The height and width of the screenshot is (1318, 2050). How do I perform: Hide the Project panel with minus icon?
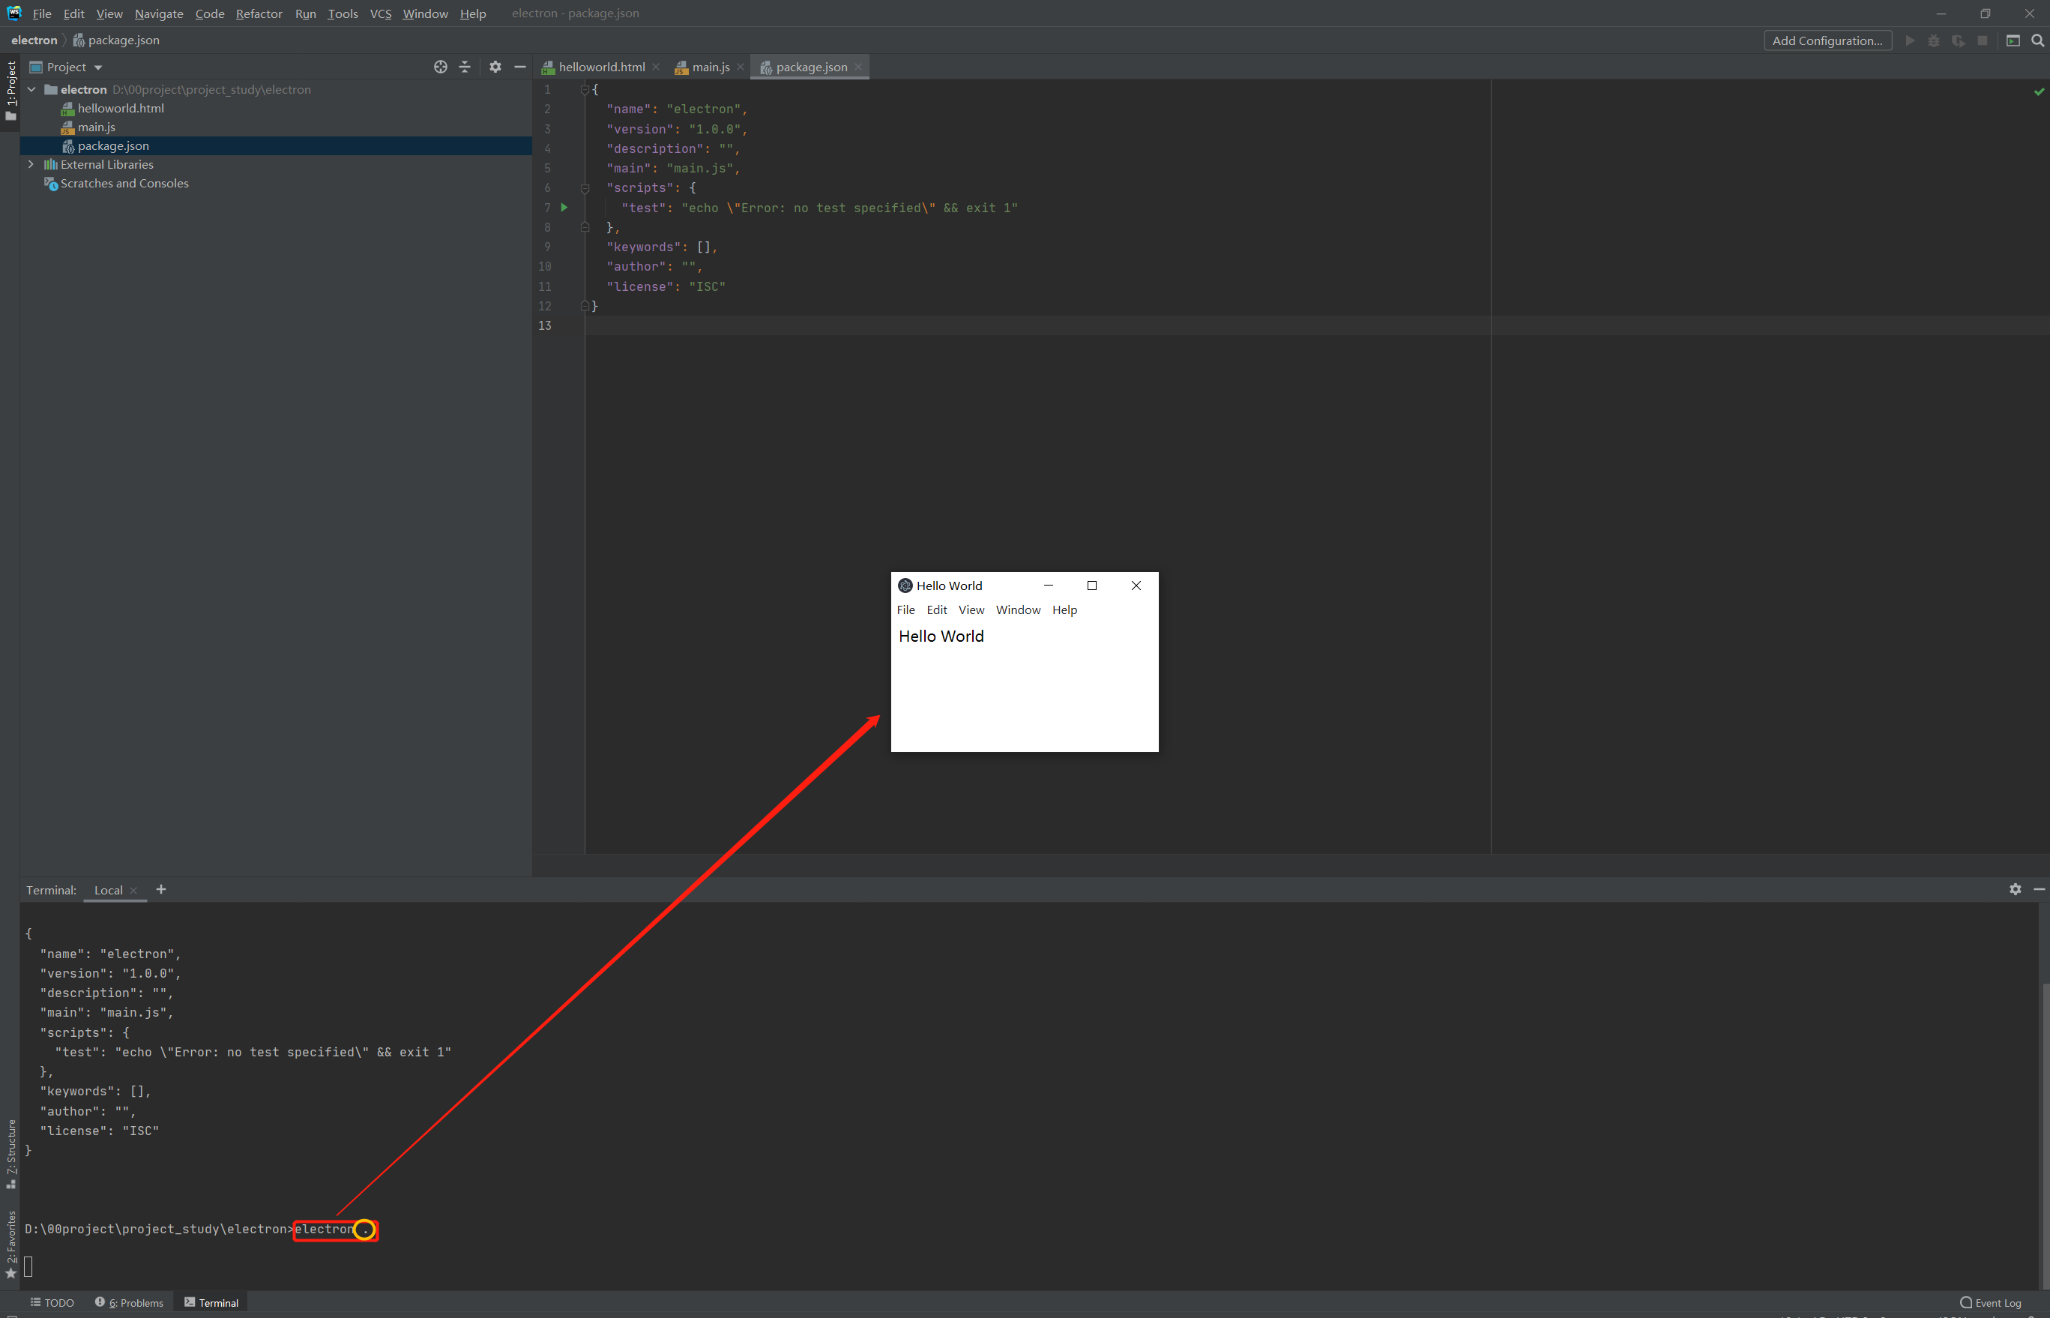point(519,67)
